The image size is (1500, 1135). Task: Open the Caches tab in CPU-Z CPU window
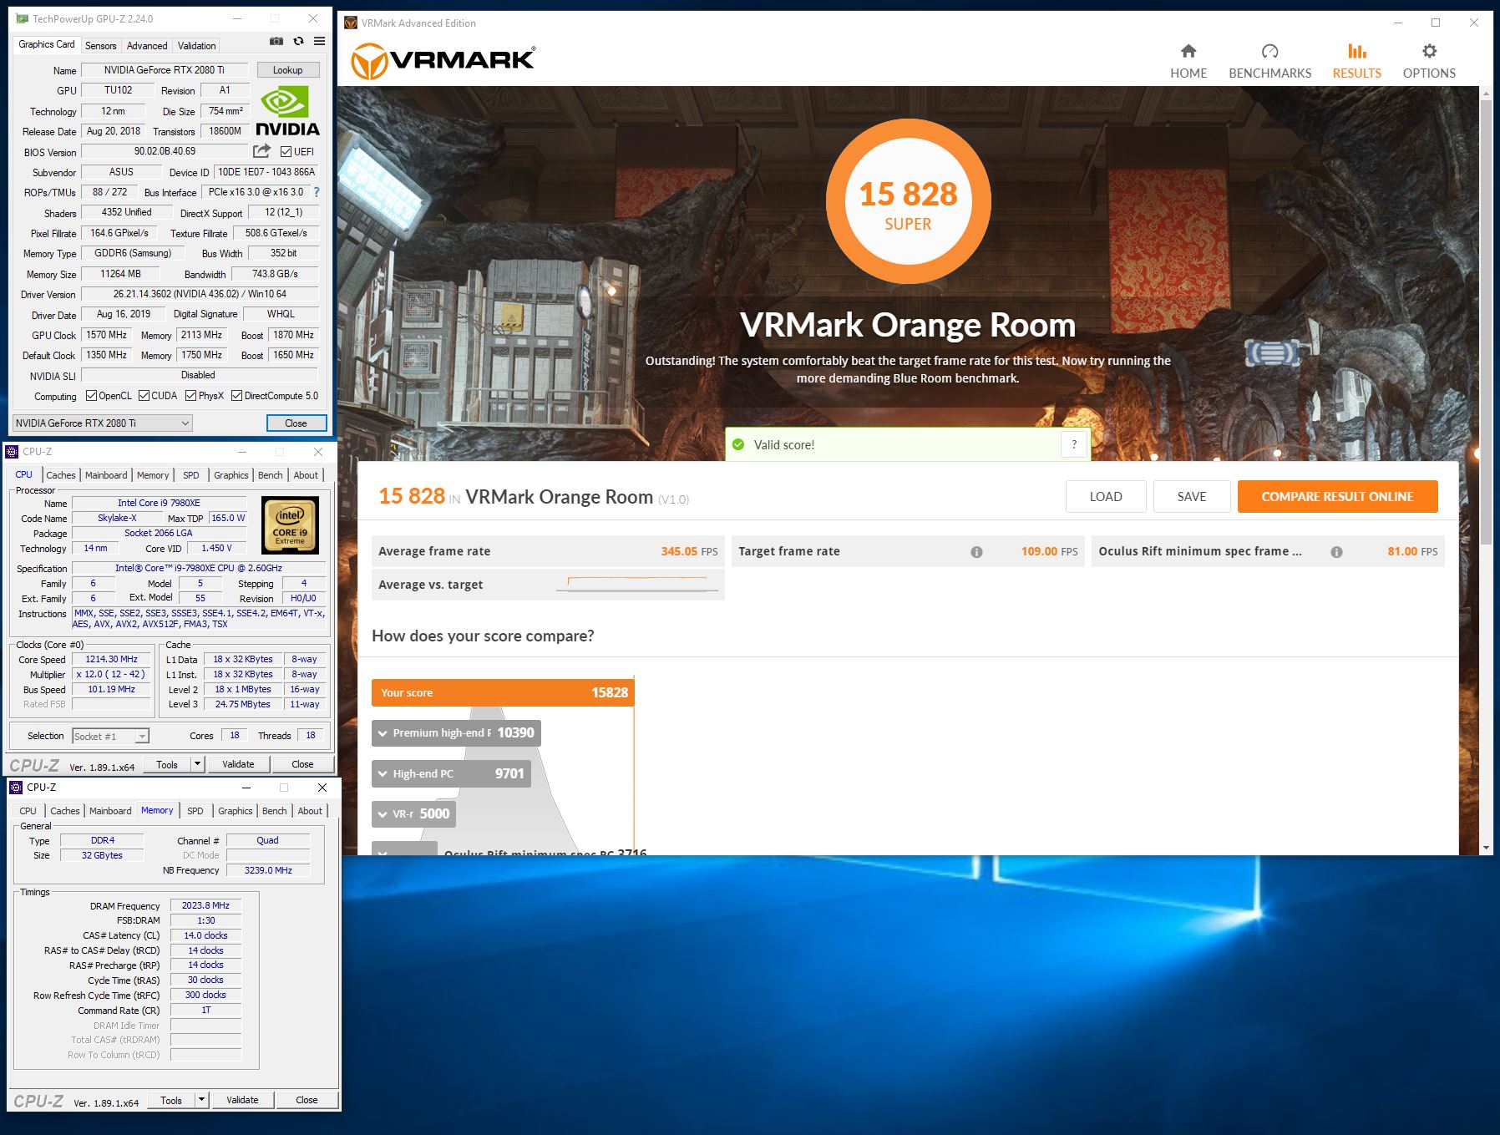(60, 475)
